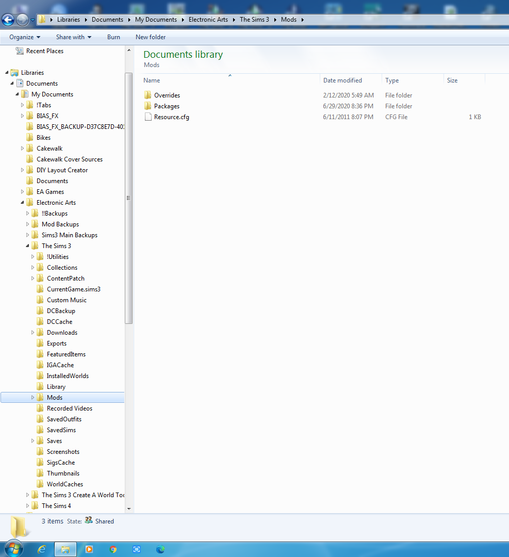The height and width of the screenshot is (557, 509).
Task: Click navigation pane scroll up arrow
Action: point(129,50)
